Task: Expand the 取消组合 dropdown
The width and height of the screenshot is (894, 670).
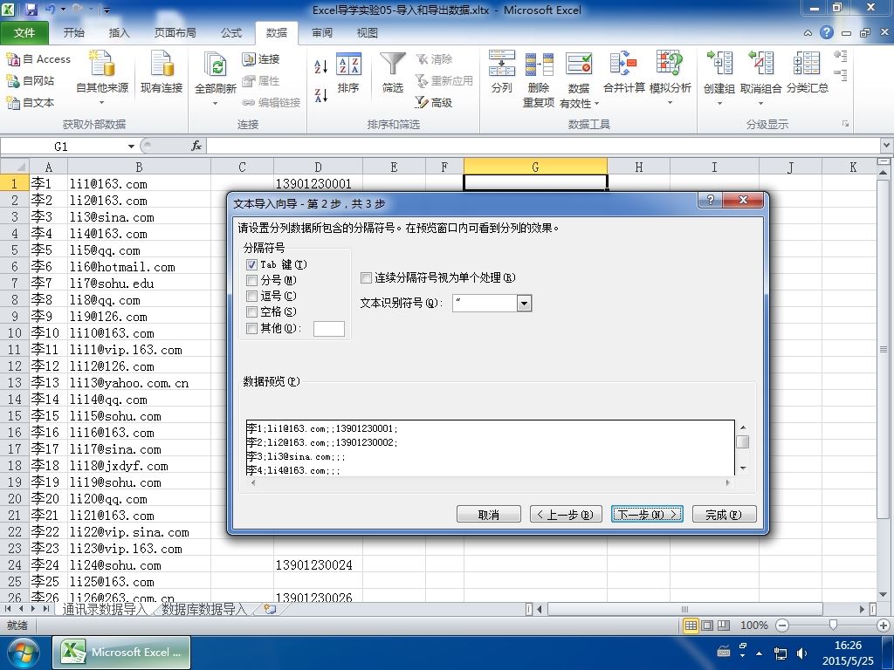Action: (x=760, y=104)
